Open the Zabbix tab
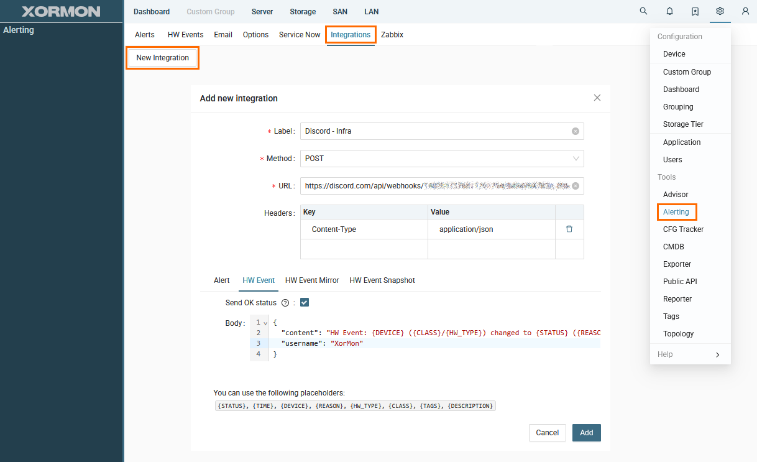Image resolution: width=757 pixels, height=462 pixels. pyautogui.click(x=392, y=35)
